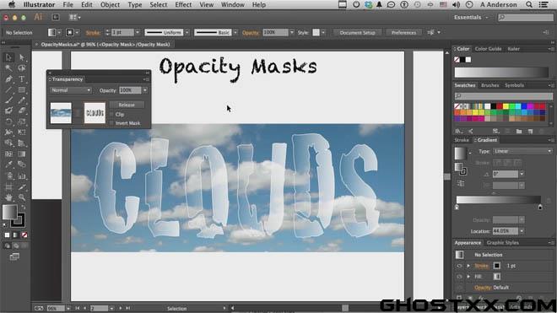Toggle Stroke visibility eye in Appearance
The image size is (557, 313).
[459, 266]
